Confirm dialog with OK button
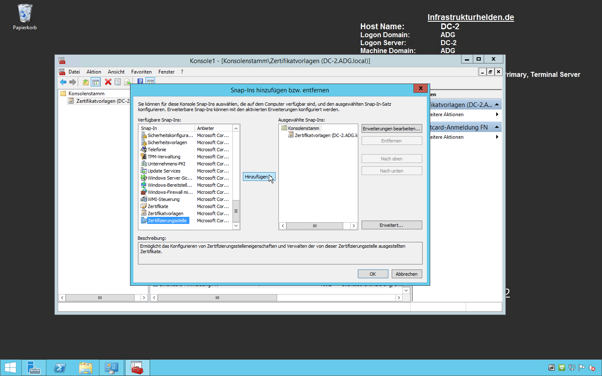 pyautogui.click(x=373, y=274)
